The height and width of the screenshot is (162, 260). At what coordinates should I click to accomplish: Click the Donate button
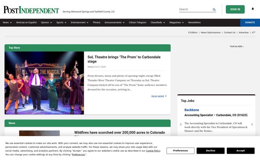250,22
